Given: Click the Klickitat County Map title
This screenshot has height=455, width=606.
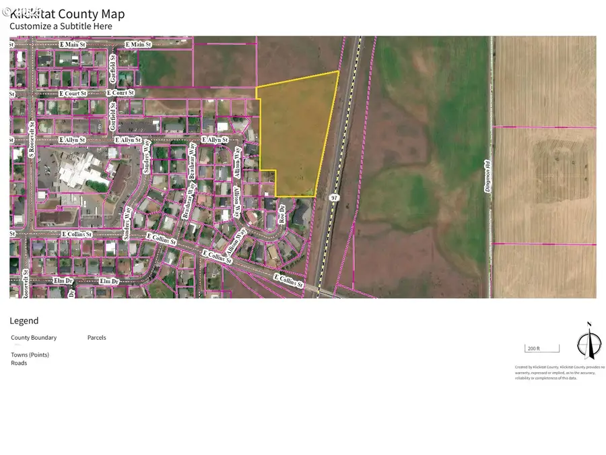Looking at the screenshot, I should (x=67, y=13).
